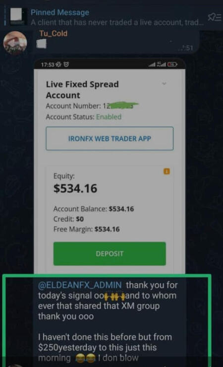Tap the Live Fixed Spread Account heading

click(82, 90)
